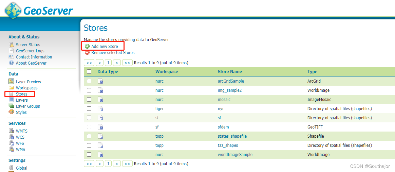Check the img_sample2 row checkbox
The width and height of the screenshot is (395, 172).
pos(89,90)
